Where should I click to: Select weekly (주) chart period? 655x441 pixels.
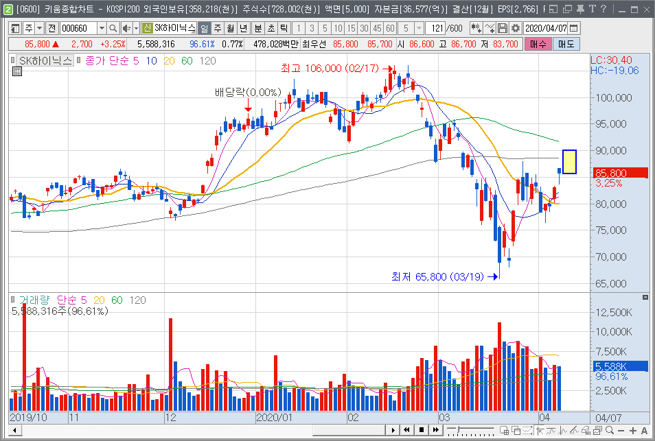coord(218,28)
